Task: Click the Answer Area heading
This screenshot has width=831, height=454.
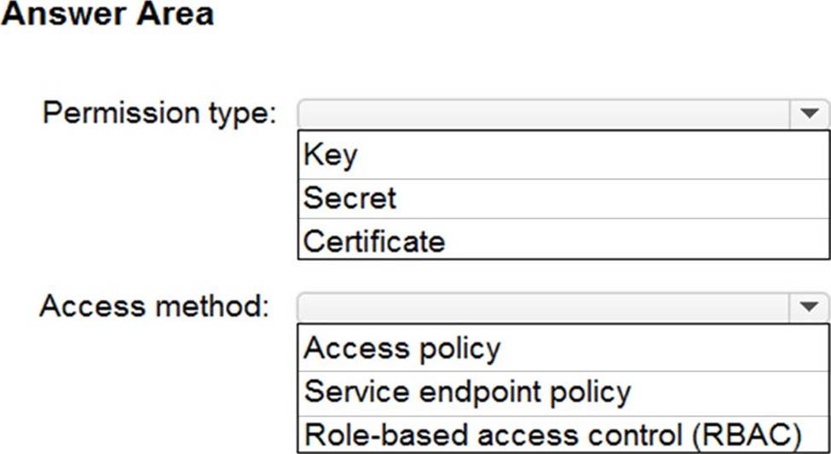Action: (x=107, y=14)
